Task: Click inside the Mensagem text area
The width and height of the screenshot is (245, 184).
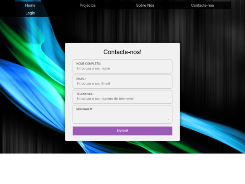Action: pos(122,116)
